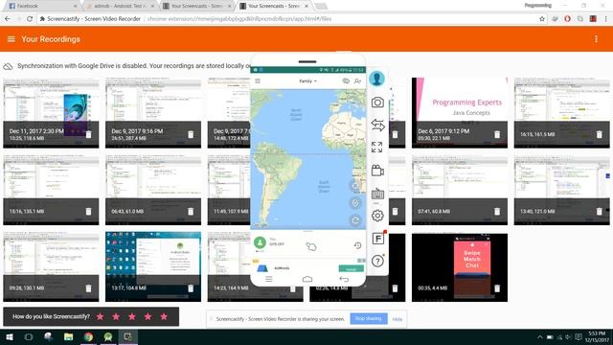Viewport: 613px width, 345px height.
Task: Delete the 15:16, 135.1 MB recording
Action: coord(89,211)
